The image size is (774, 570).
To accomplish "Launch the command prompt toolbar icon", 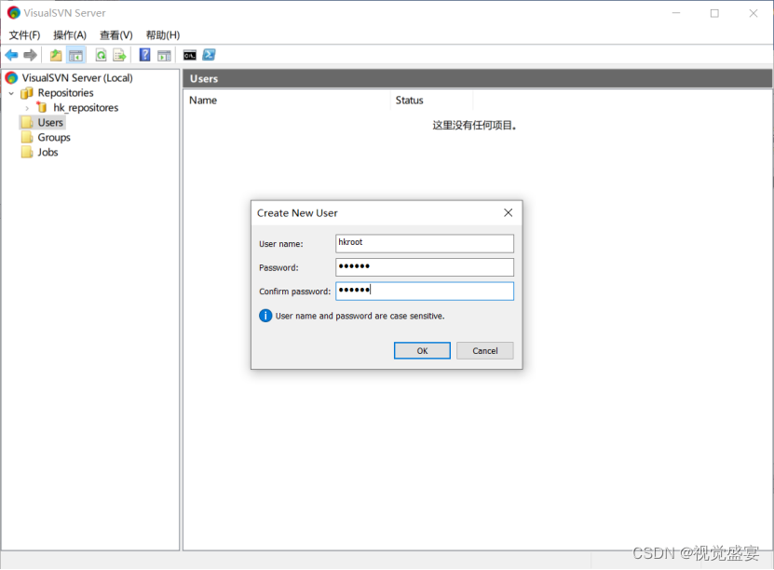I will [190, 55].
